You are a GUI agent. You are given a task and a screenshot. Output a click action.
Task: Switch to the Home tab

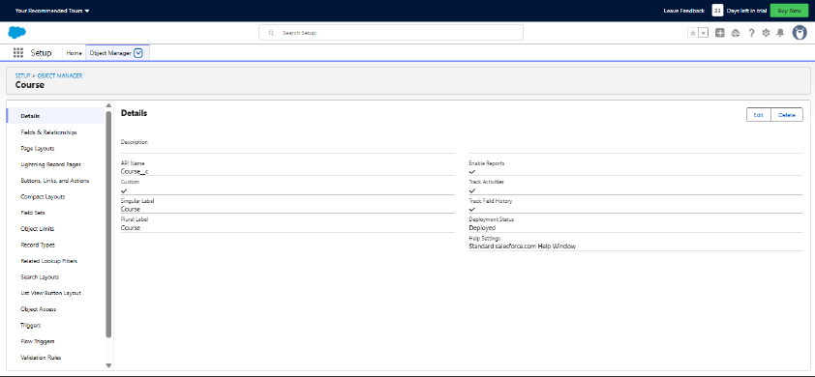coord(74,53)
